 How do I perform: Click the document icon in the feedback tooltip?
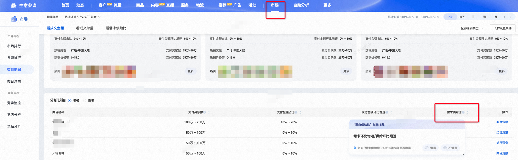pyautogui.click(x=355, y=148)
